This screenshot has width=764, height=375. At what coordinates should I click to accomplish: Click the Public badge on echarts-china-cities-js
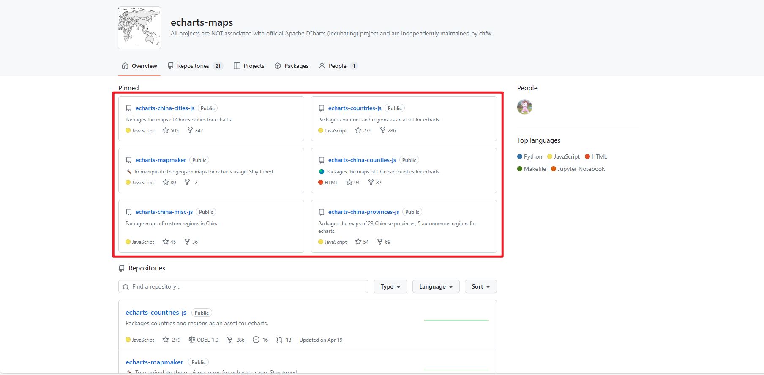tap(207, 108)
